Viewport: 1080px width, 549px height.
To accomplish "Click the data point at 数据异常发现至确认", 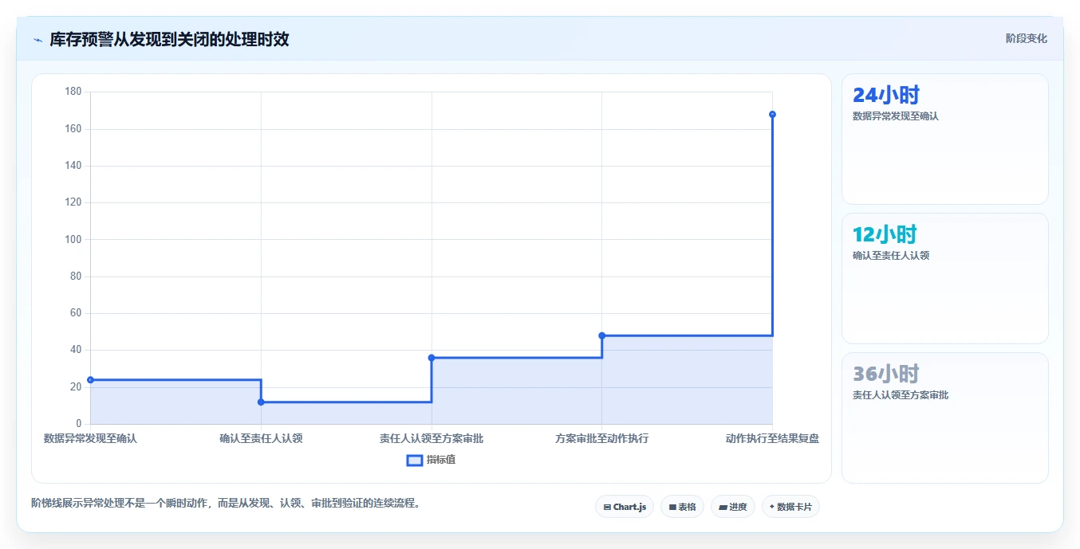I will (90, 380).
